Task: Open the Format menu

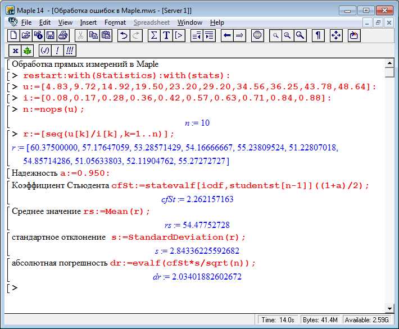Action: pyautogui.click(x=115, y=22)
